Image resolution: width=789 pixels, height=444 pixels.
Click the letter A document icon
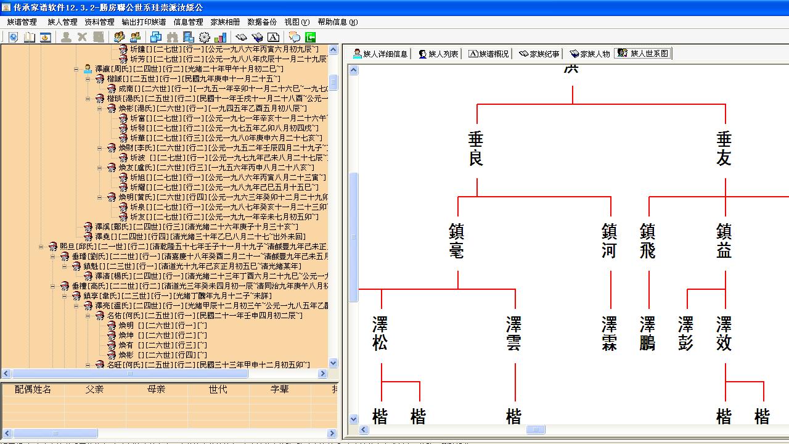(x=273, y=37)
